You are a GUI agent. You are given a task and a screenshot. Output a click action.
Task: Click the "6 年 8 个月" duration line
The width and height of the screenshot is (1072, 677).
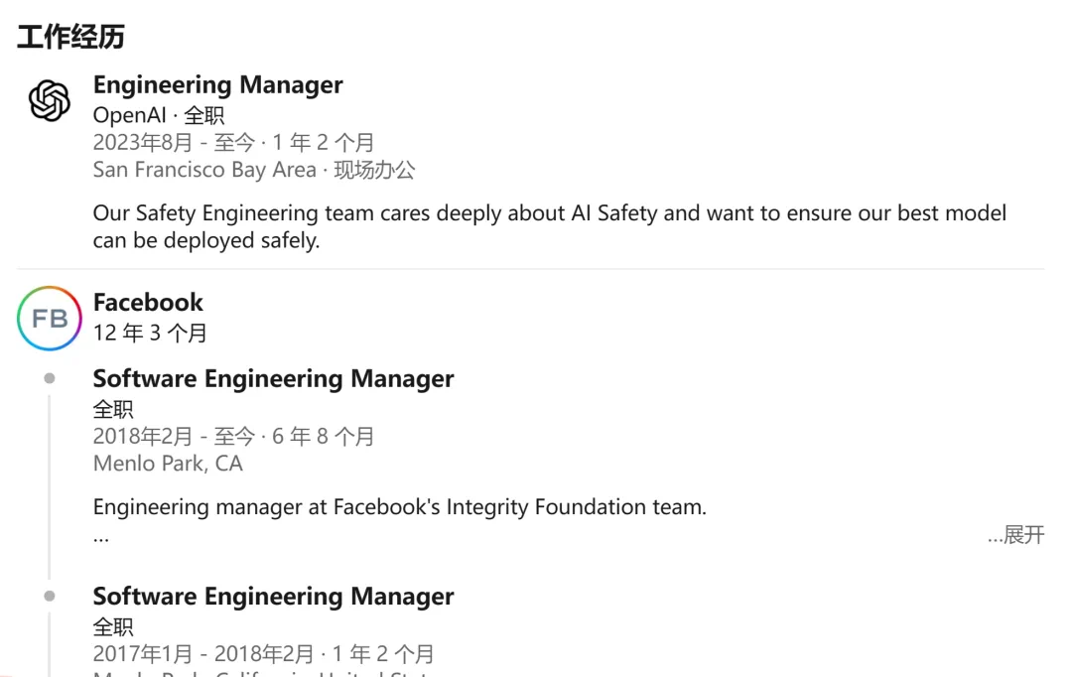pos(324,436)
